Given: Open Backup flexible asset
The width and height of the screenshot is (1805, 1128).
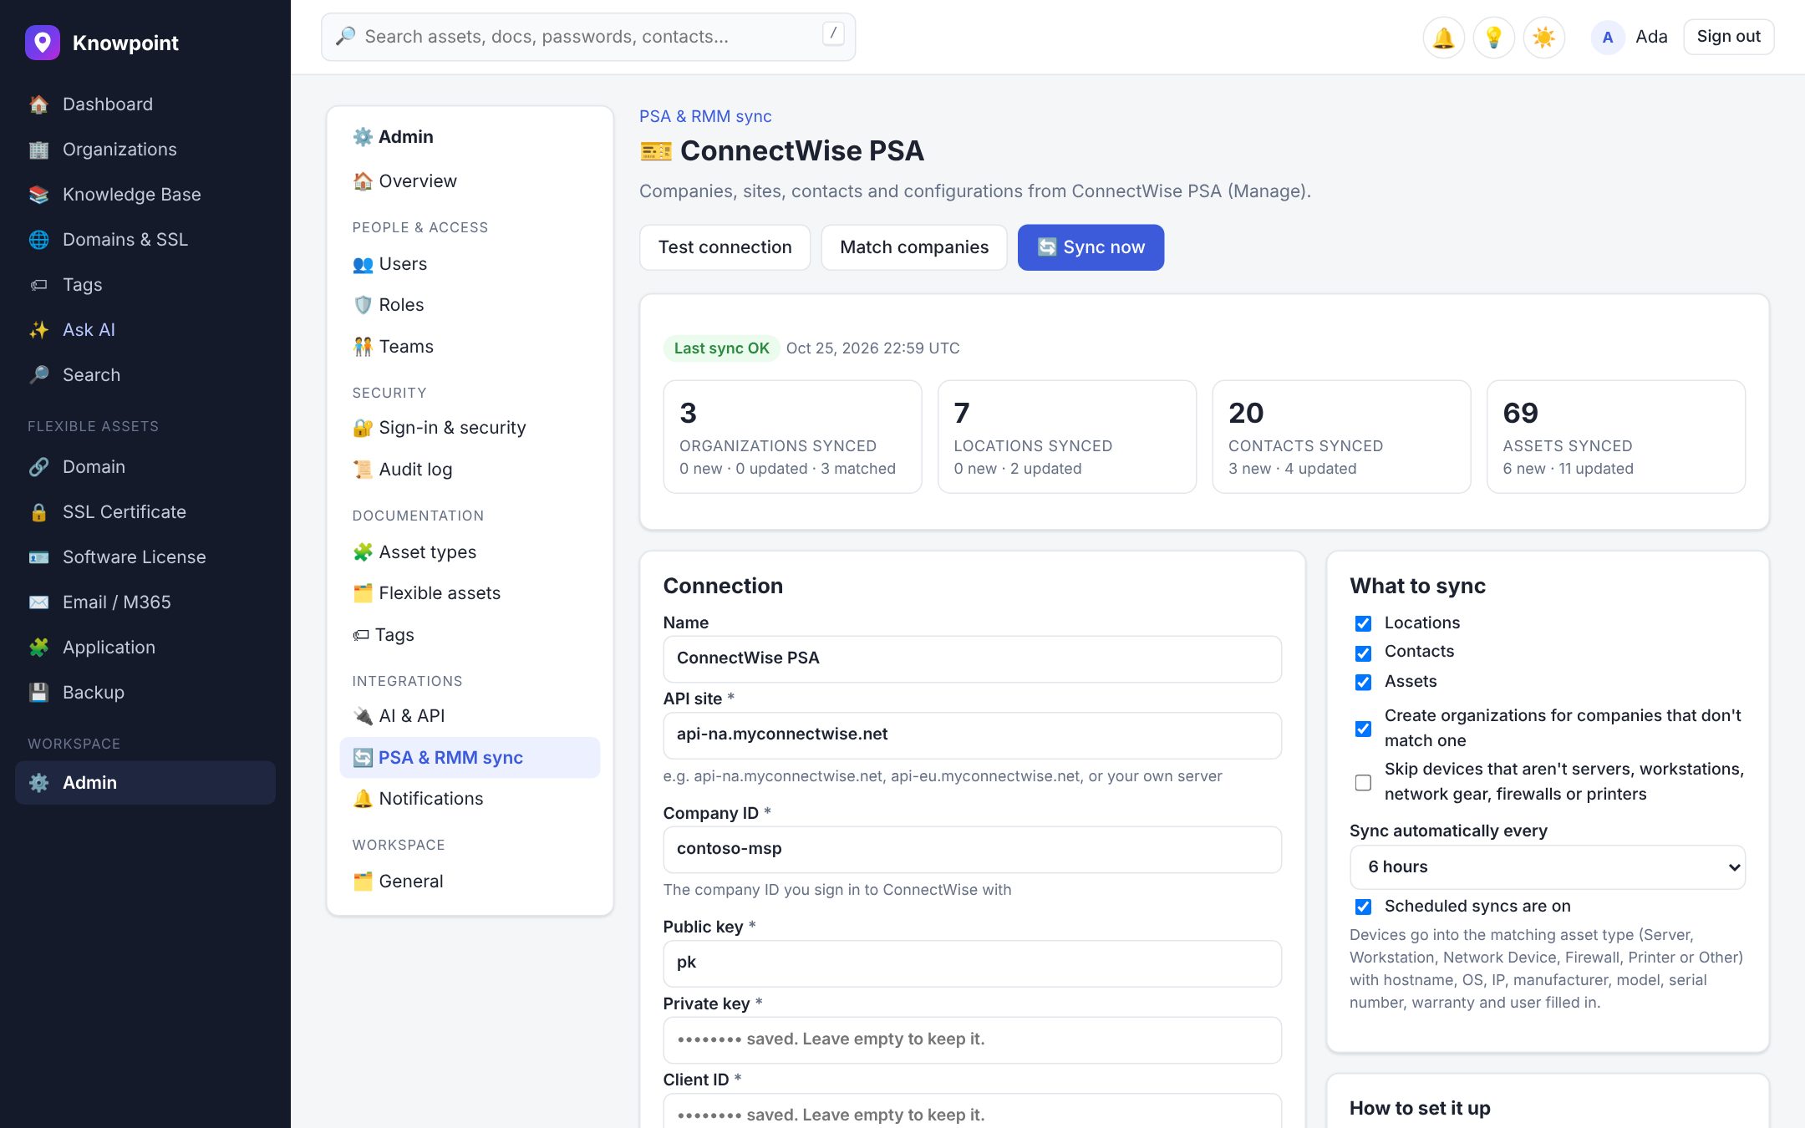Looking at the screenshot, I should pyautogui.click(x=145, y=693).
